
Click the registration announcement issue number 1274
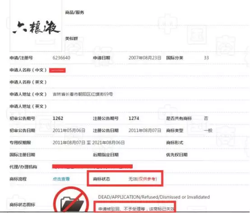134,118
